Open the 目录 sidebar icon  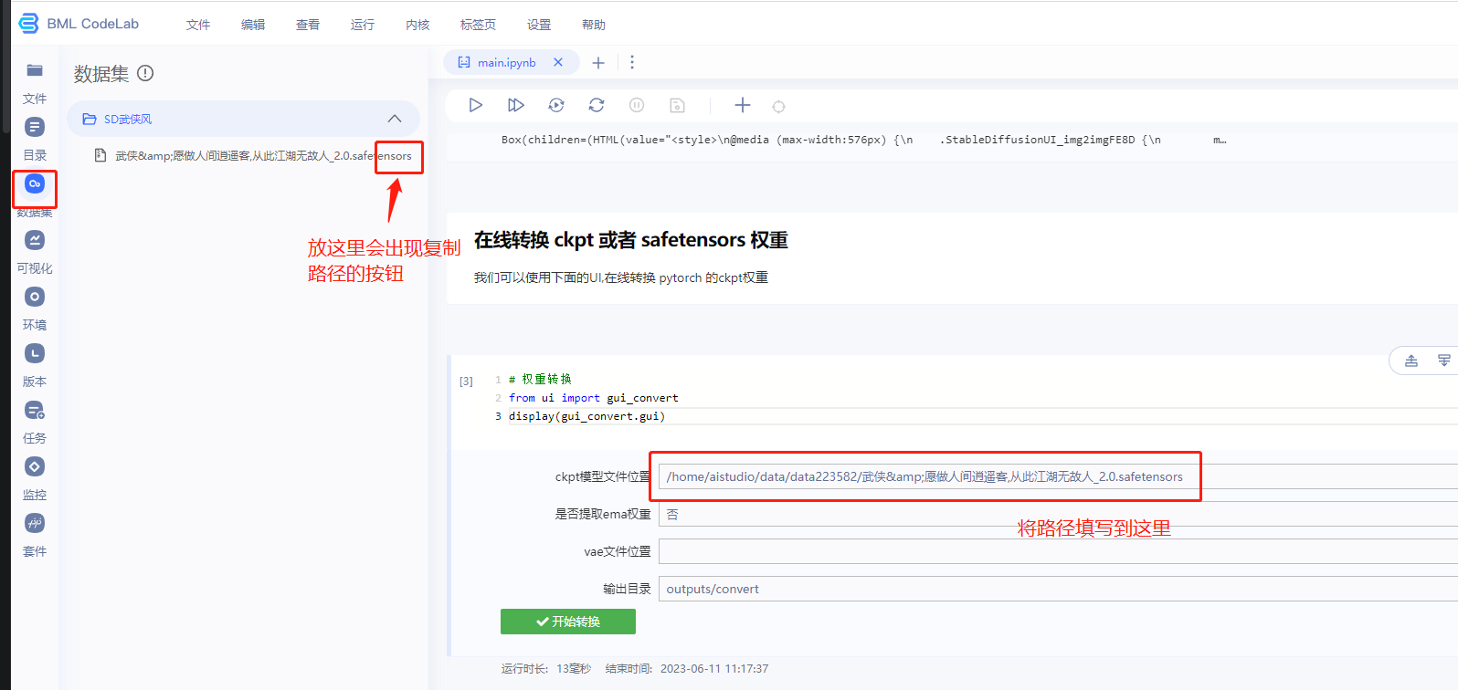tap(35, 127)
